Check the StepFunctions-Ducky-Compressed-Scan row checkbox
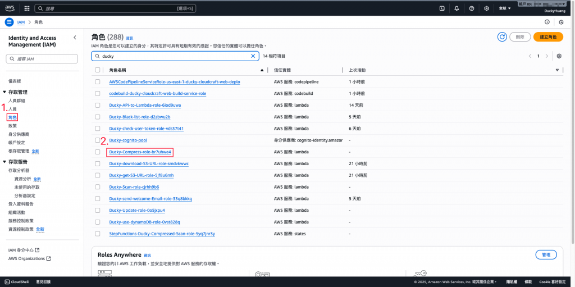575x287 pixels. [x=98, y=234]
